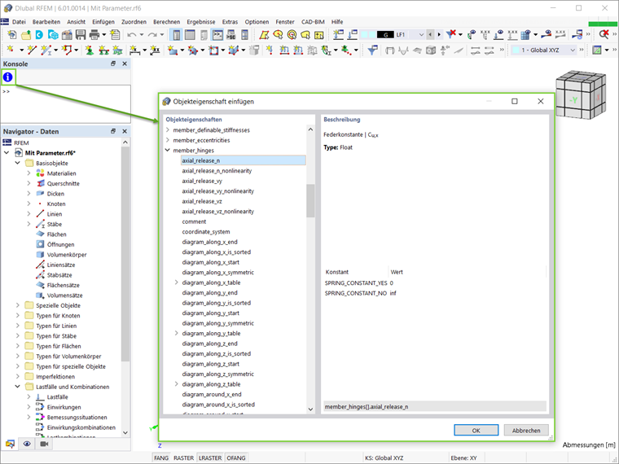Click the save (floppy disk) toolbar icon
This screenshot has height=464, width=619.
(x=81, y=35)
